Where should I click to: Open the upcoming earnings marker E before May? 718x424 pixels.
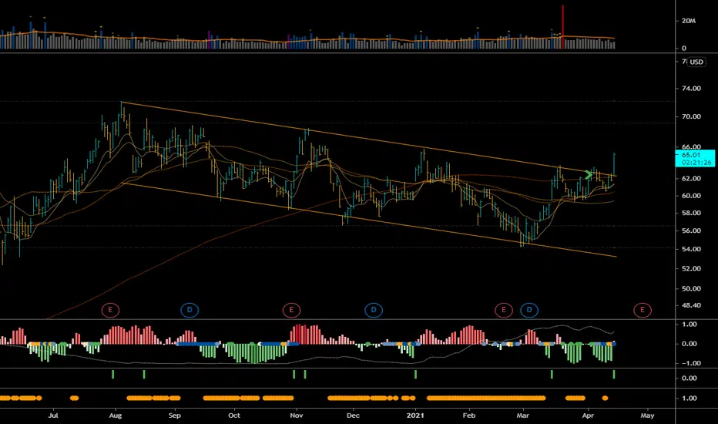tap(643, 310)
